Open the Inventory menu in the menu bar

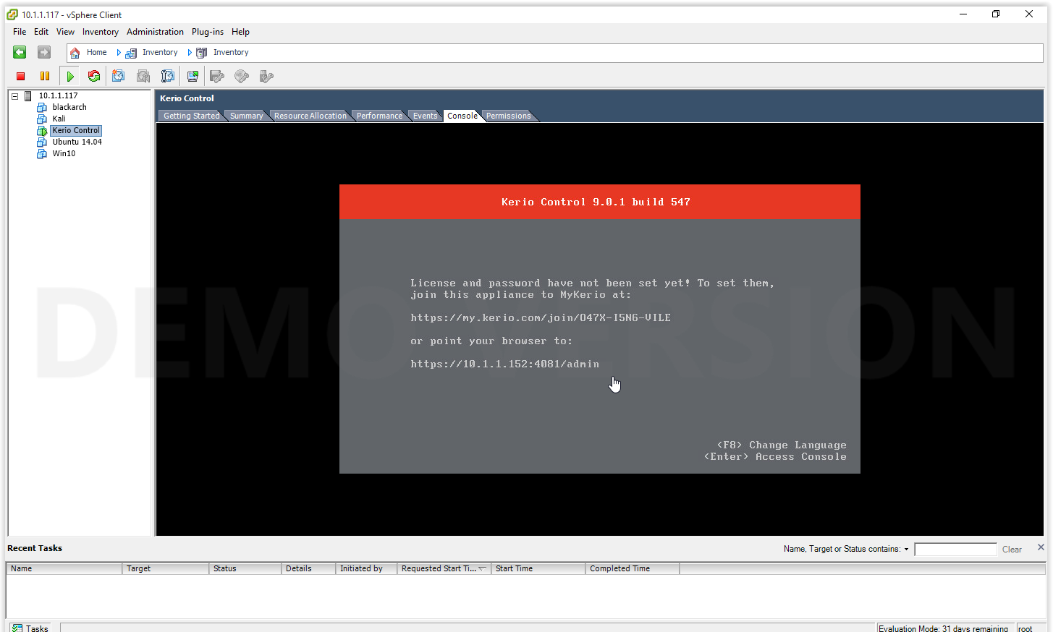pyautogui.click(x=101, y=32)
